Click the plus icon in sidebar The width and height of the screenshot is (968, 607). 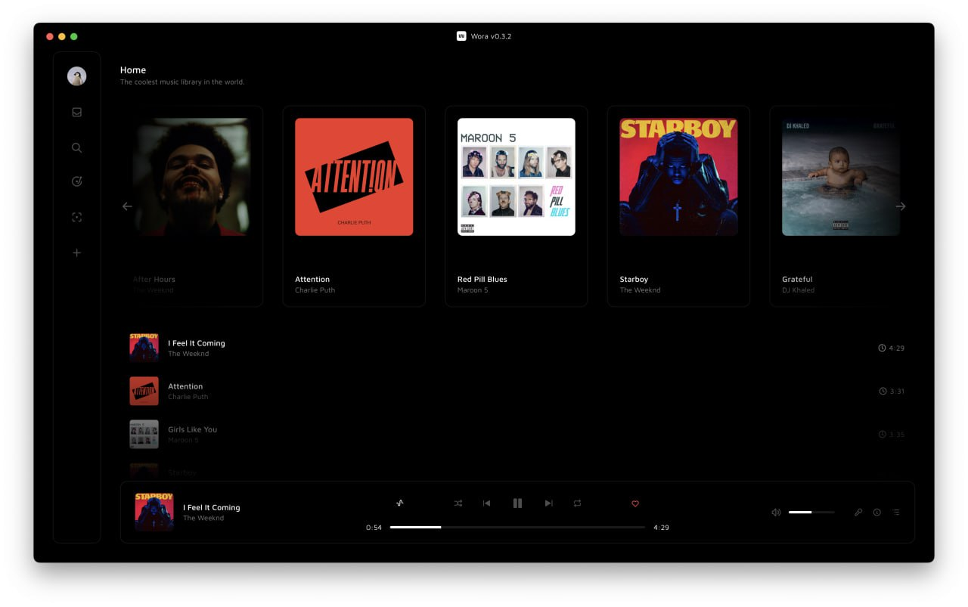[x=76, y=252]
